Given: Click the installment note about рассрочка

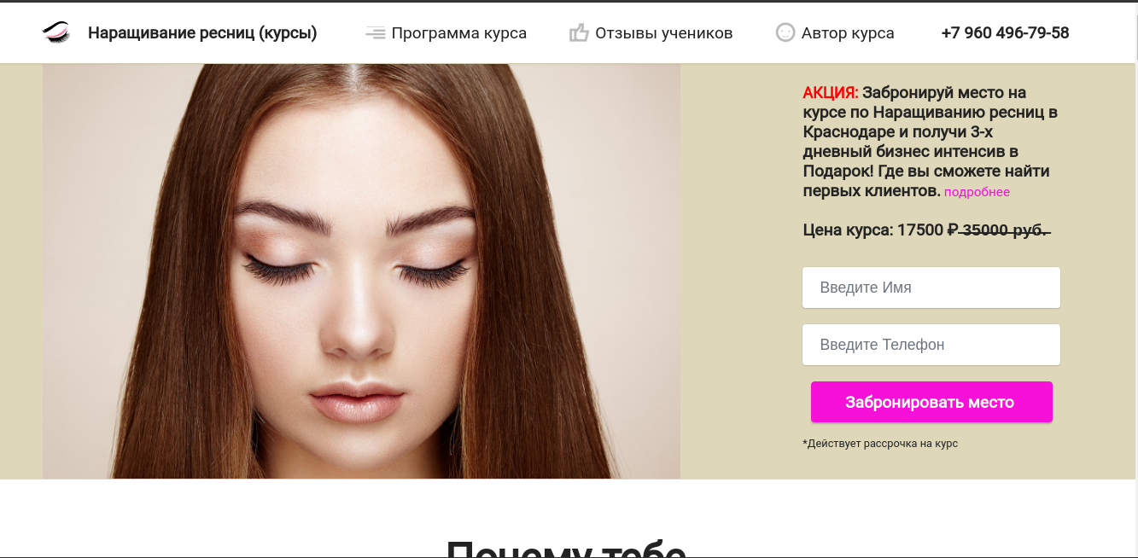Looking at the screenshot, I should click(x=879, y=444).
